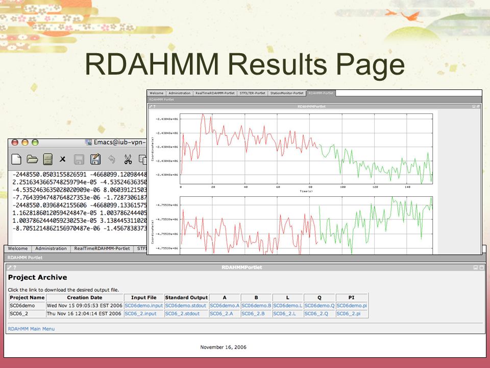Viewport: 490px width, 368px height.
Task: Zoom the Emacs window with green button
Action: pos(35,143)
